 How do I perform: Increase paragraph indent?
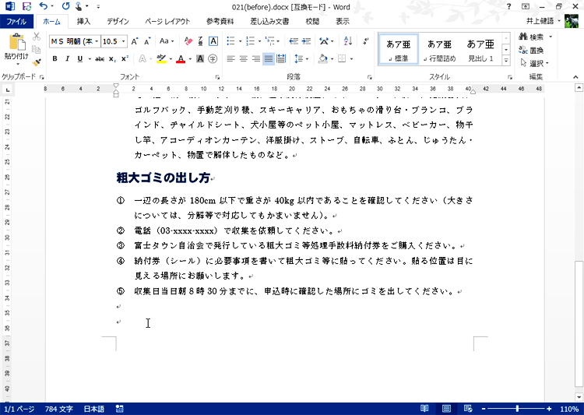pos(306,41)
